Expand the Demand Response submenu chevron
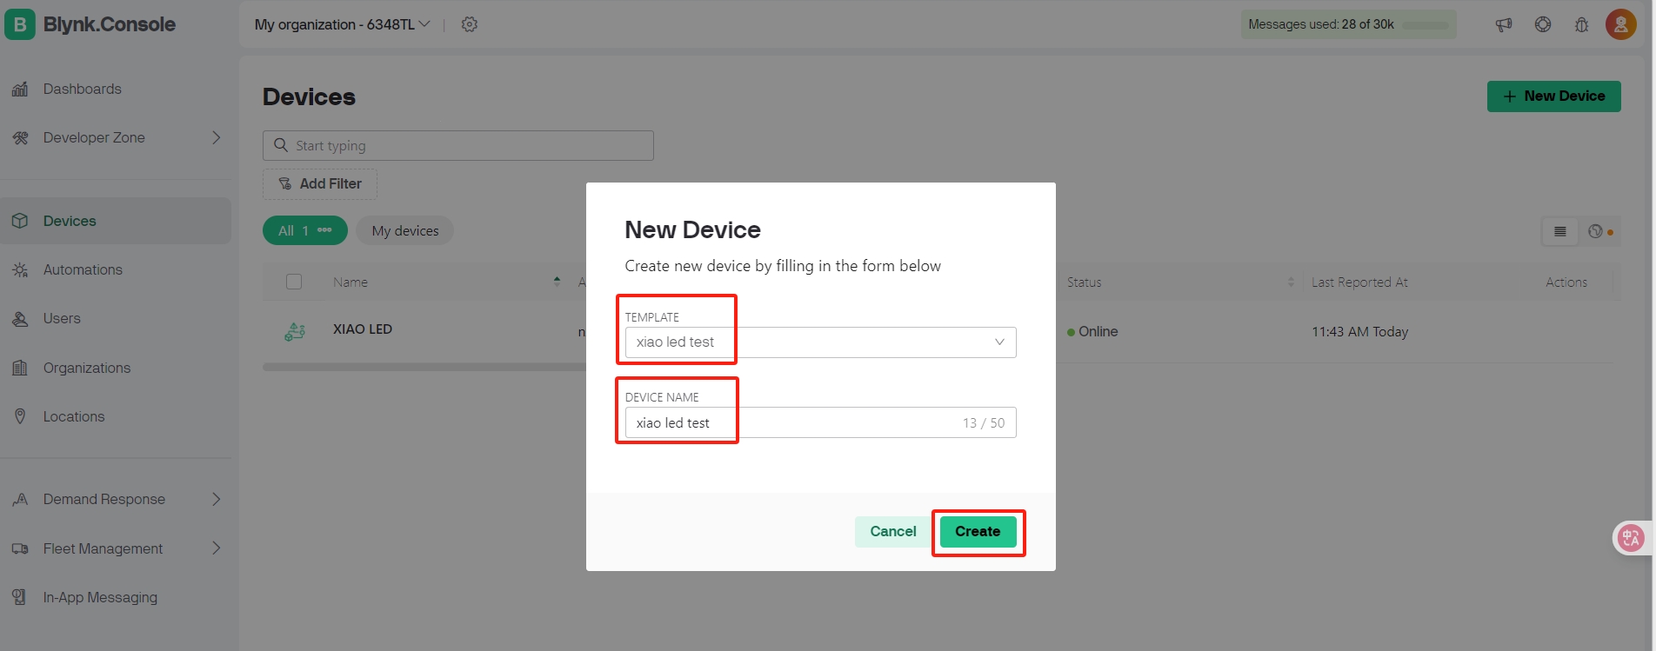 click(217, 499)
